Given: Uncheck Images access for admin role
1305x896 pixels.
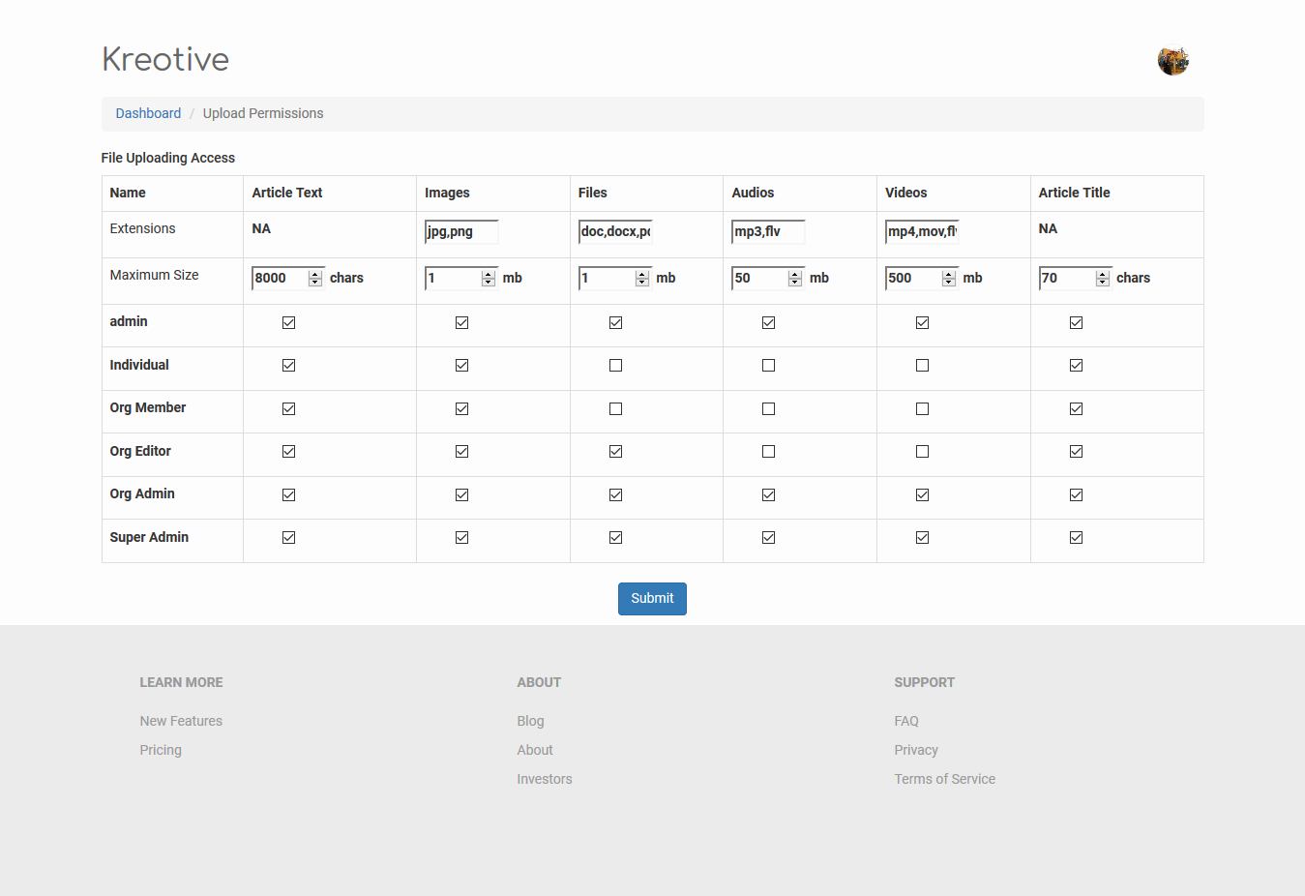Looking at the screenshot, I should pyautogui.click(x=461, y=323).
